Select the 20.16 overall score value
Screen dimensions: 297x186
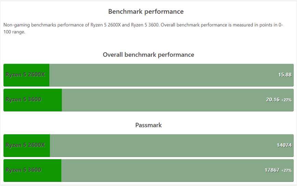[273, 100]
